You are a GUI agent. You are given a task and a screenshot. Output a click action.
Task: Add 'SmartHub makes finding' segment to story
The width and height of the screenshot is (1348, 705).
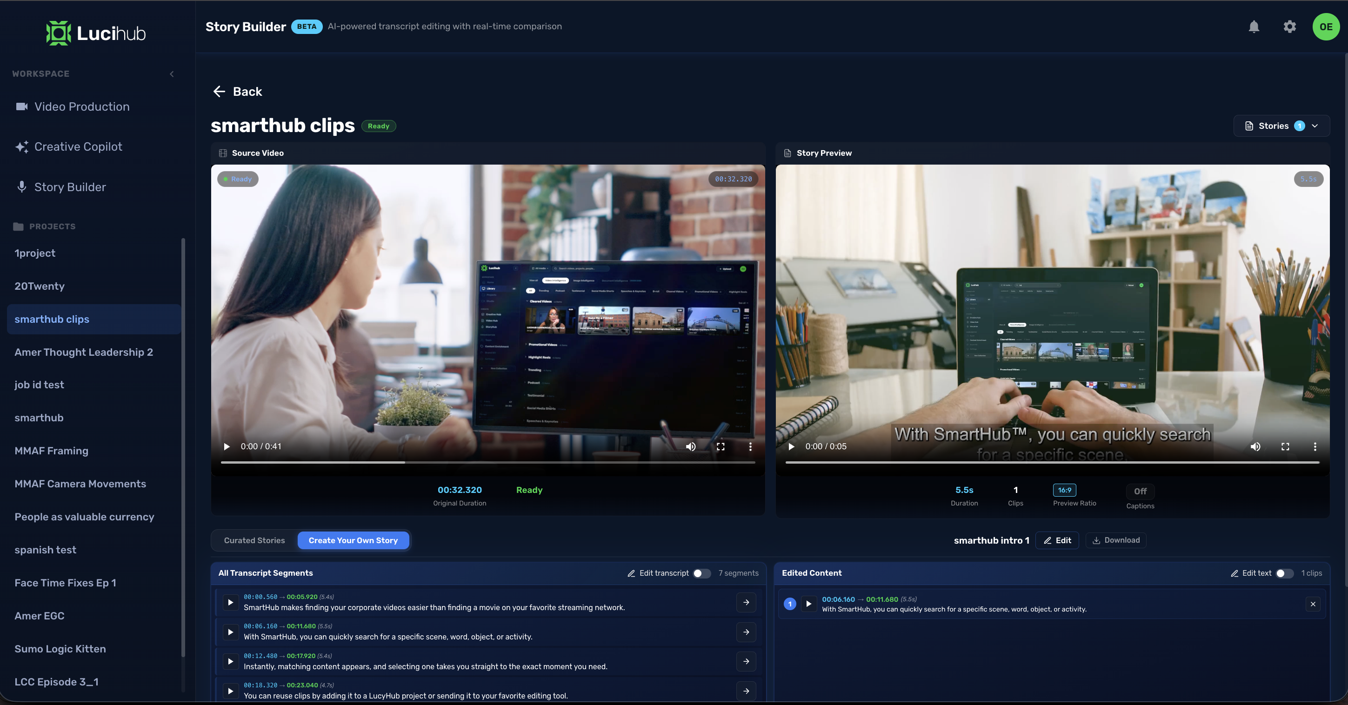(746, 603)
